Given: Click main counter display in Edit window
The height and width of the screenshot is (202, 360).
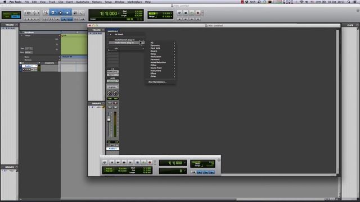Looking at the screenshot, I should [109, 13].
